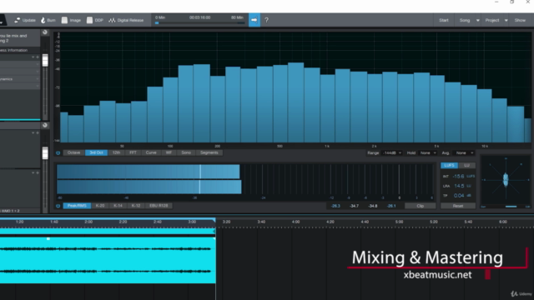The width and height of the screenshot is (534, 300).
Task: Open Digital Release waveform icon
Action: click(x=112, y=20)
